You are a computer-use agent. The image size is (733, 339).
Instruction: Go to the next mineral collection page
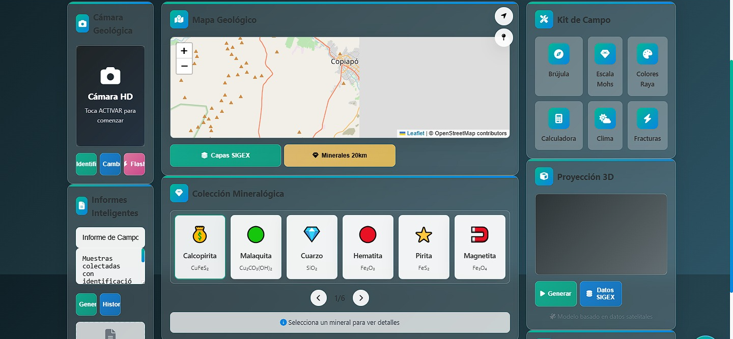[x=361, y=298]
